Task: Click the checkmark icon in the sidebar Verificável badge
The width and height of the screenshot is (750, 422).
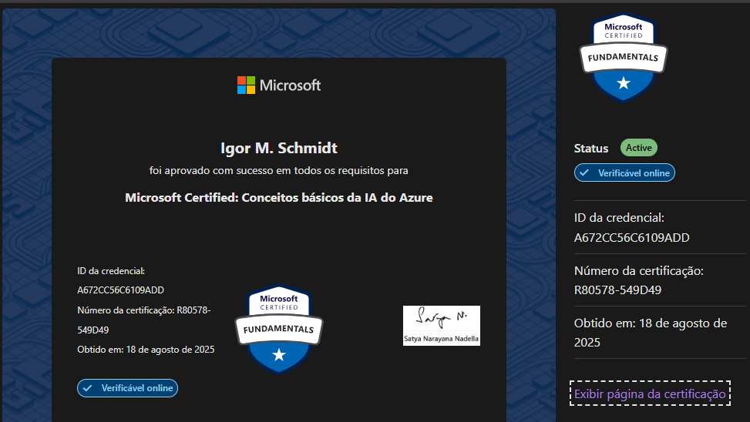Action: click(585, 172)
